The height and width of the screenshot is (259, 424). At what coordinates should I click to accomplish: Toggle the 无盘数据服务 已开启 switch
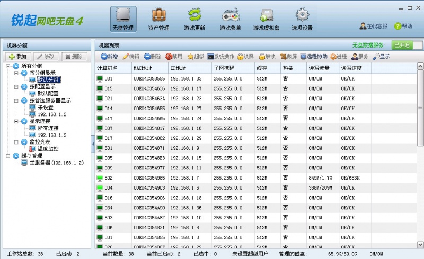407,46
